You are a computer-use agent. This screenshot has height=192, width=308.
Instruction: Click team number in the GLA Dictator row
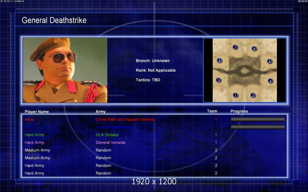coord(216,135)
